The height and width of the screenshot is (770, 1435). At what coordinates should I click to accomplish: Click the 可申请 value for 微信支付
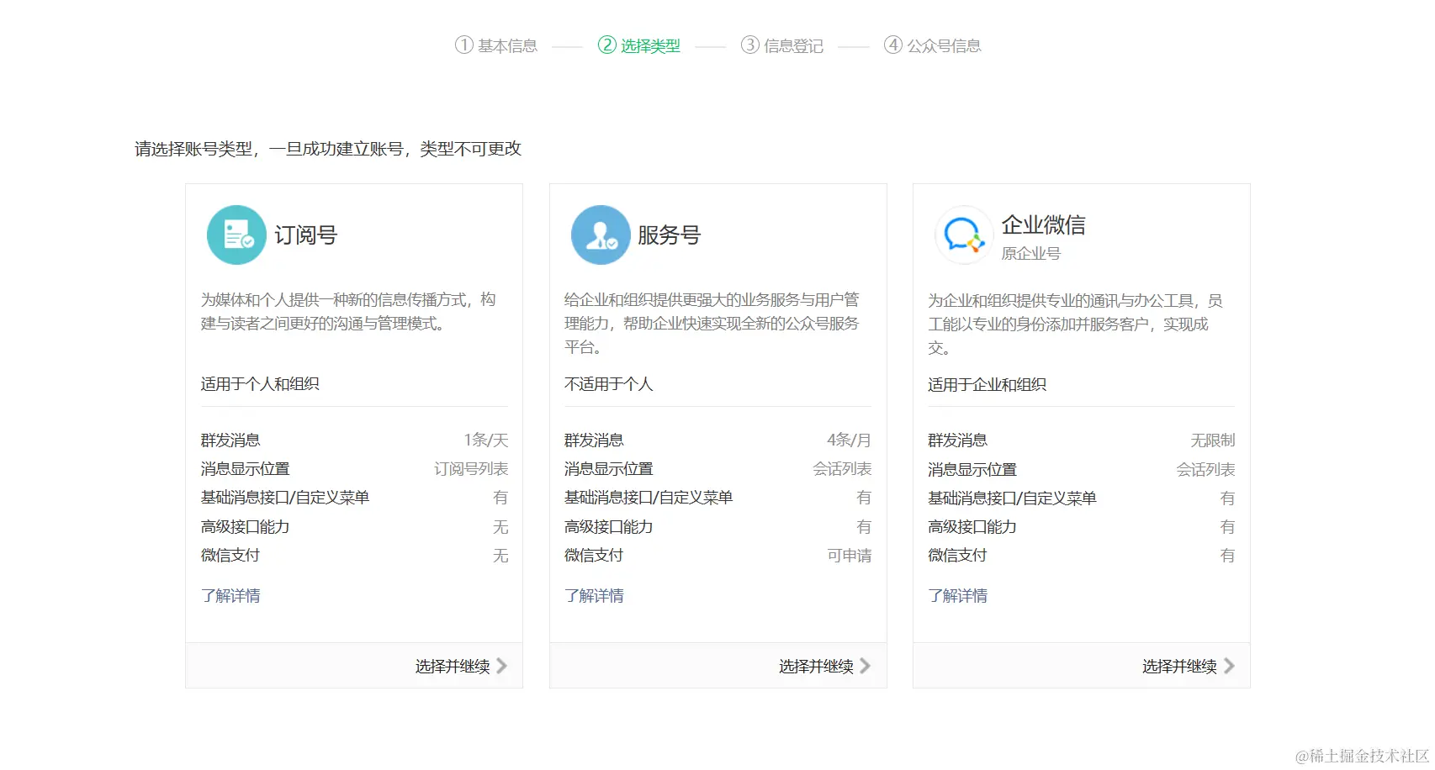(x=850, y=556)
